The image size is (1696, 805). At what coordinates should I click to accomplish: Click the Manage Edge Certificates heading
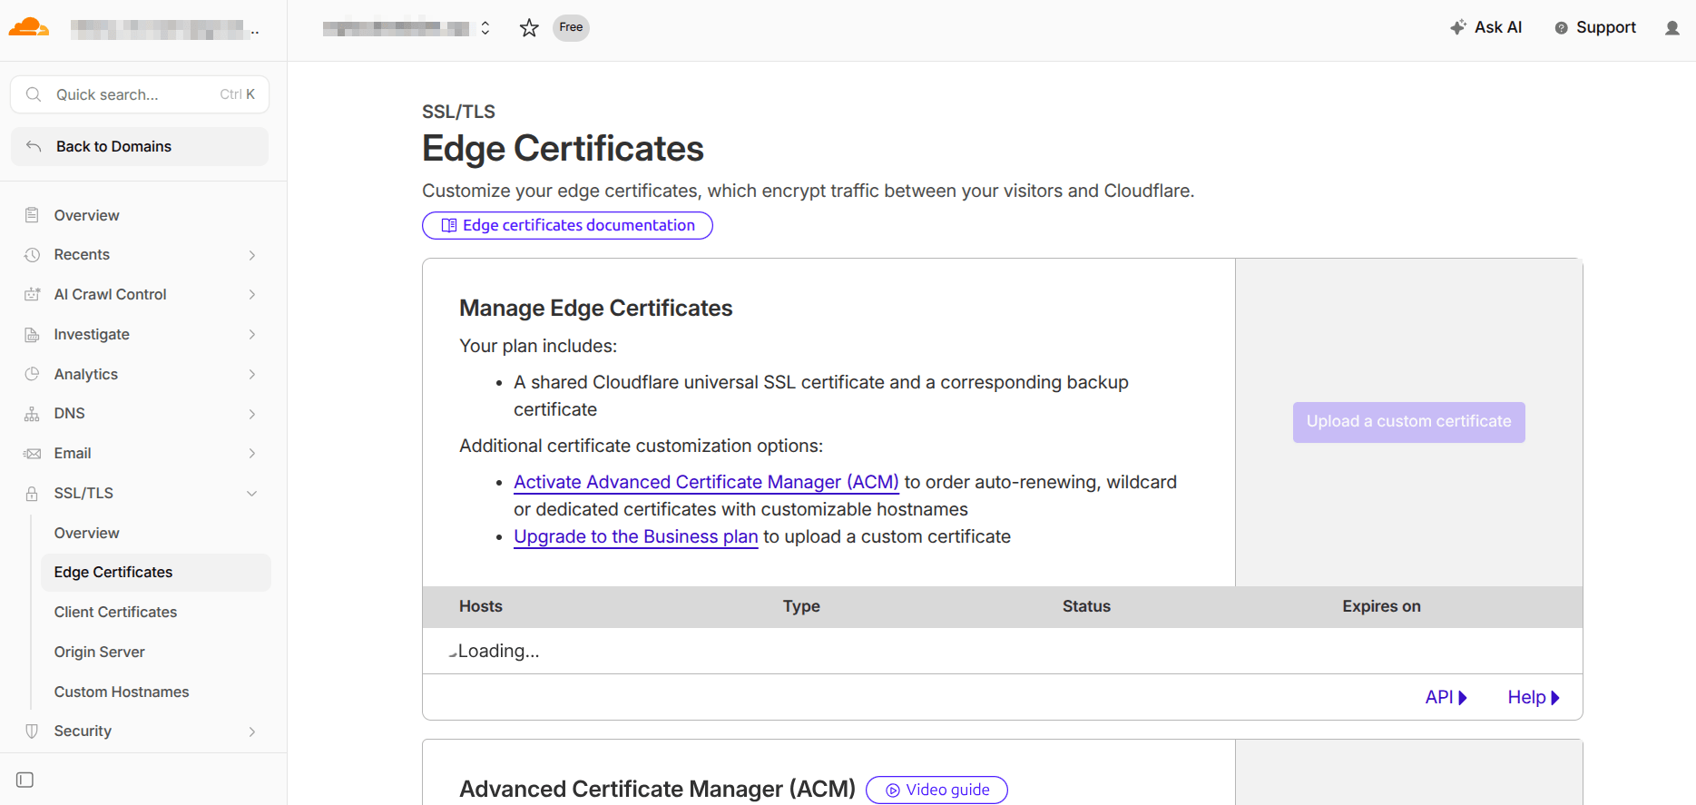(596, 309)
